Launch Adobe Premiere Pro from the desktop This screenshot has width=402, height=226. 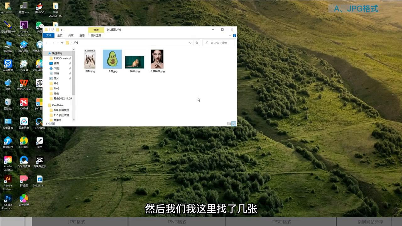(x=24, y=25)
